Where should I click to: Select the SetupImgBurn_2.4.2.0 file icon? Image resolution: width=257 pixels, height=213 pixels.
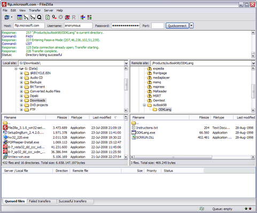tap(5, 132)
